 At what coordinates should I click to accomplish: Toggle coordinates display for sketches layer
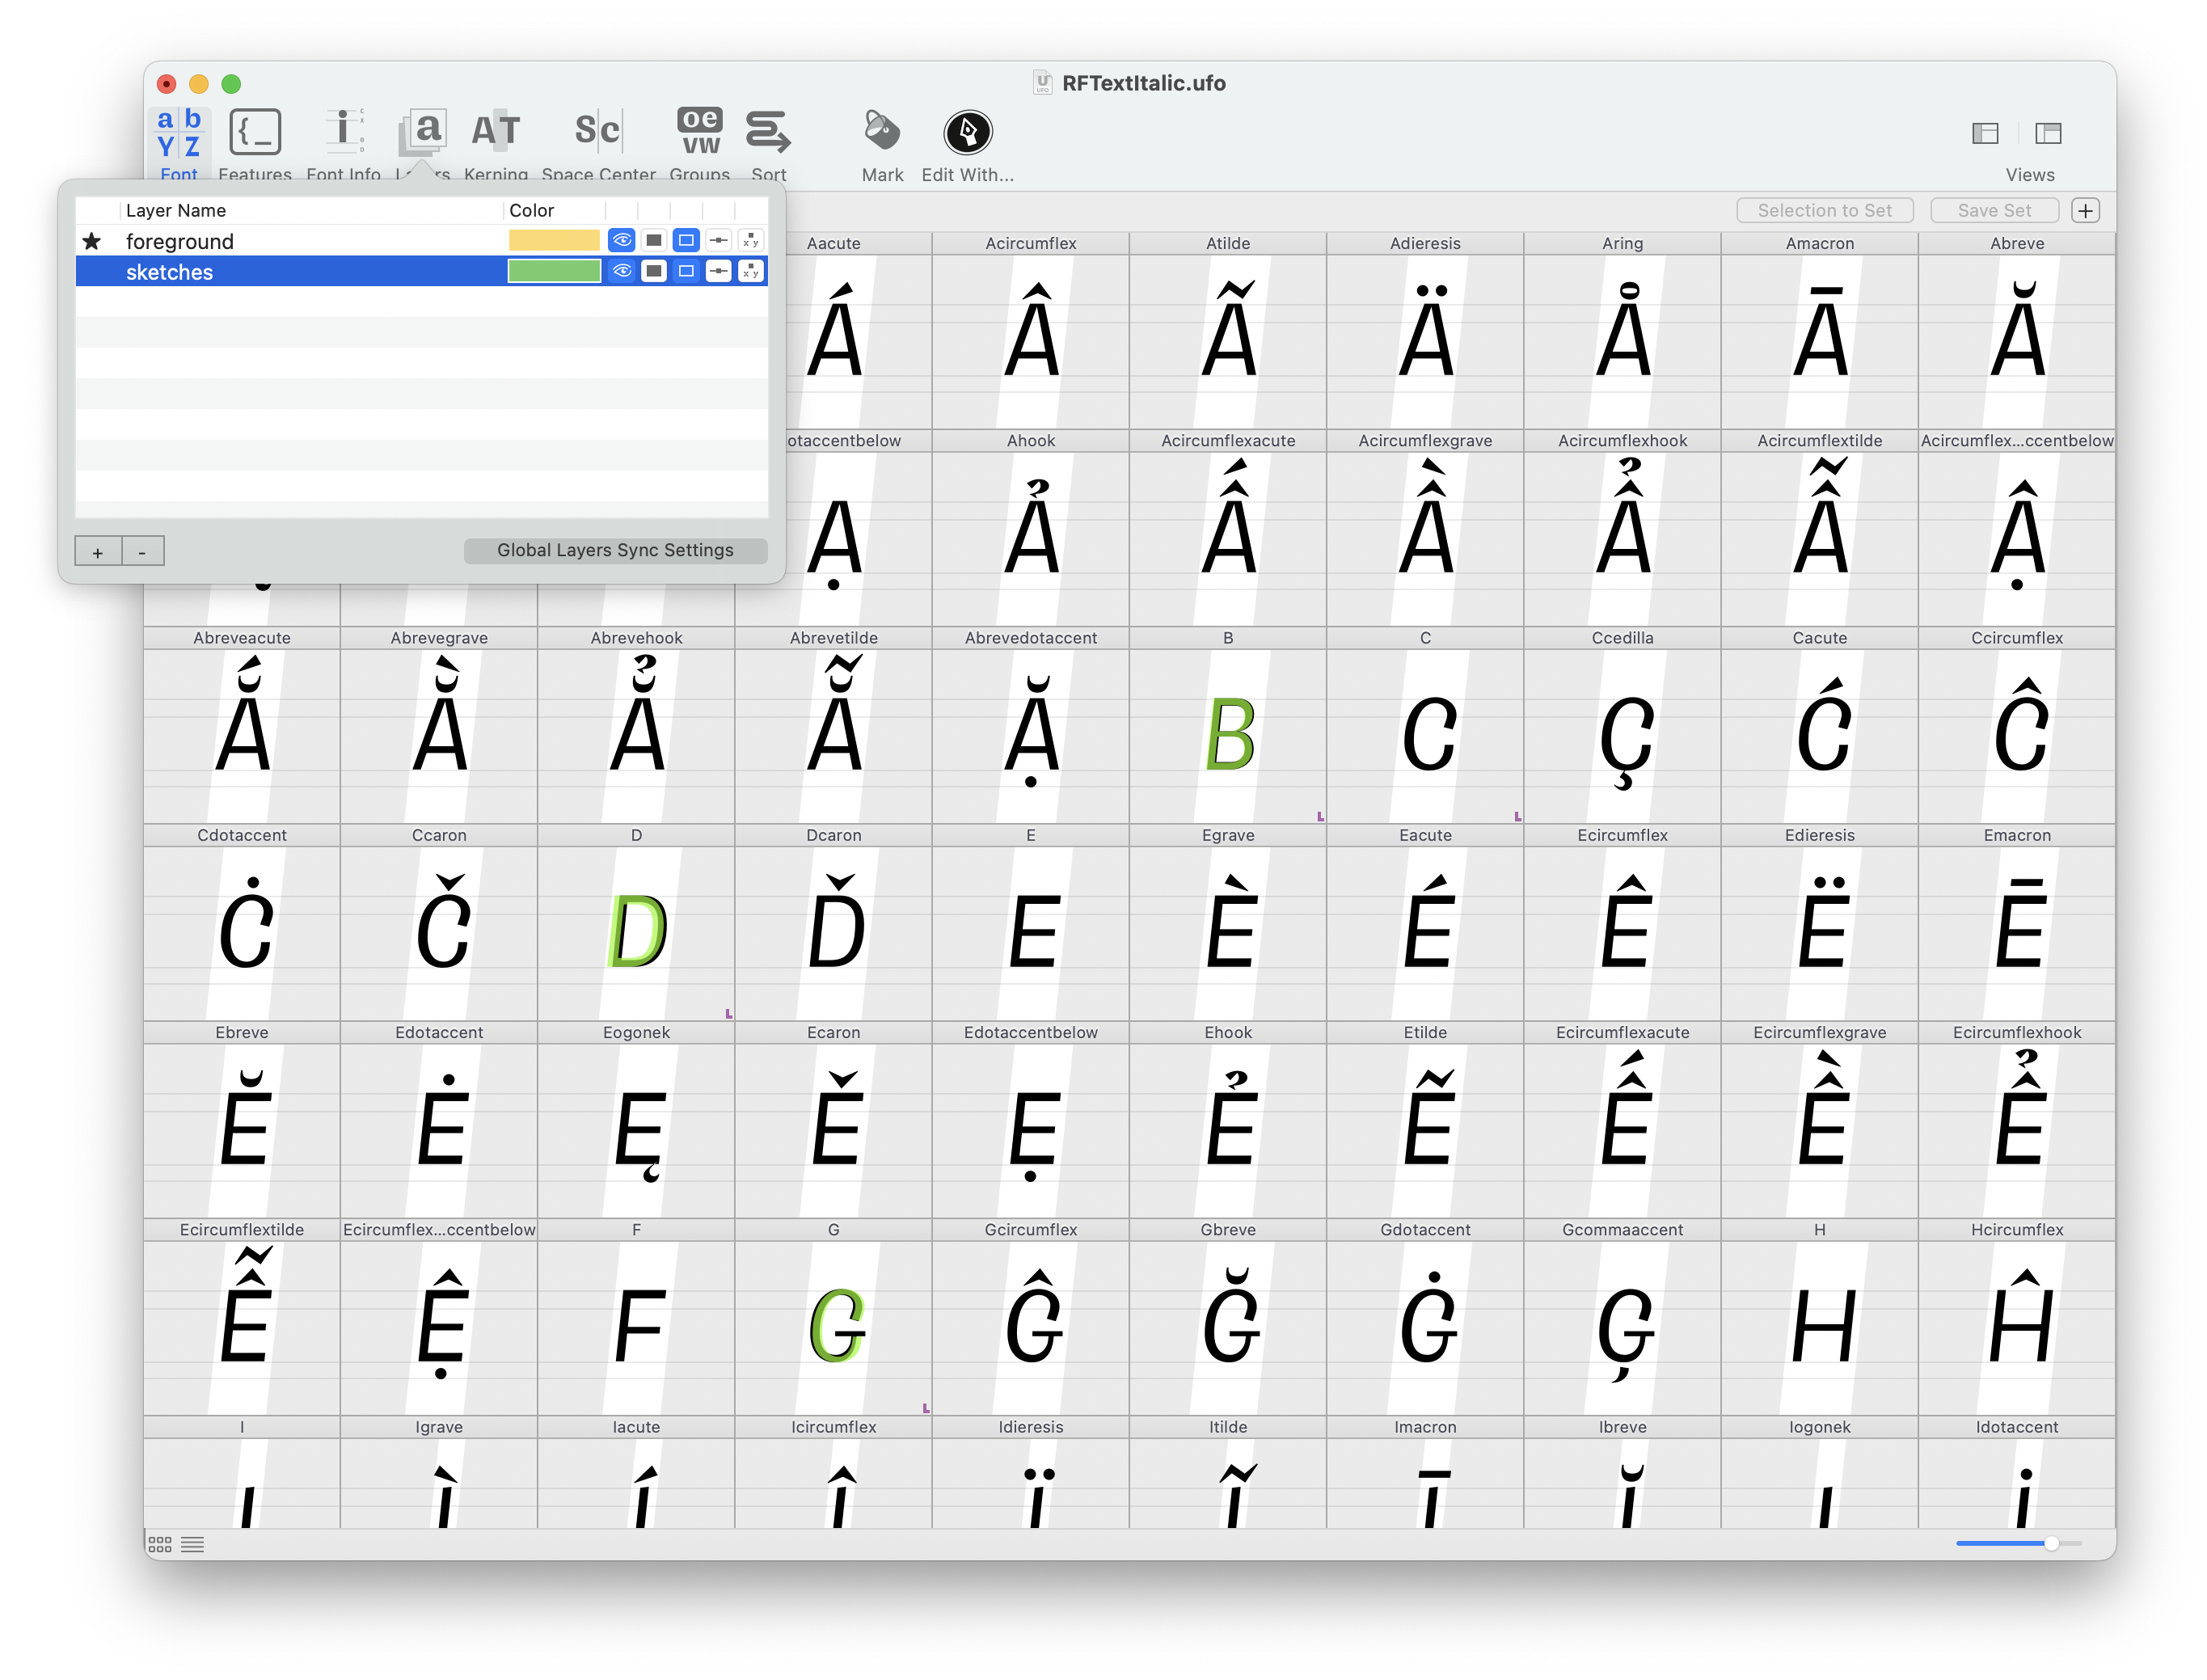pyautogui.click(x=750, y=271)
